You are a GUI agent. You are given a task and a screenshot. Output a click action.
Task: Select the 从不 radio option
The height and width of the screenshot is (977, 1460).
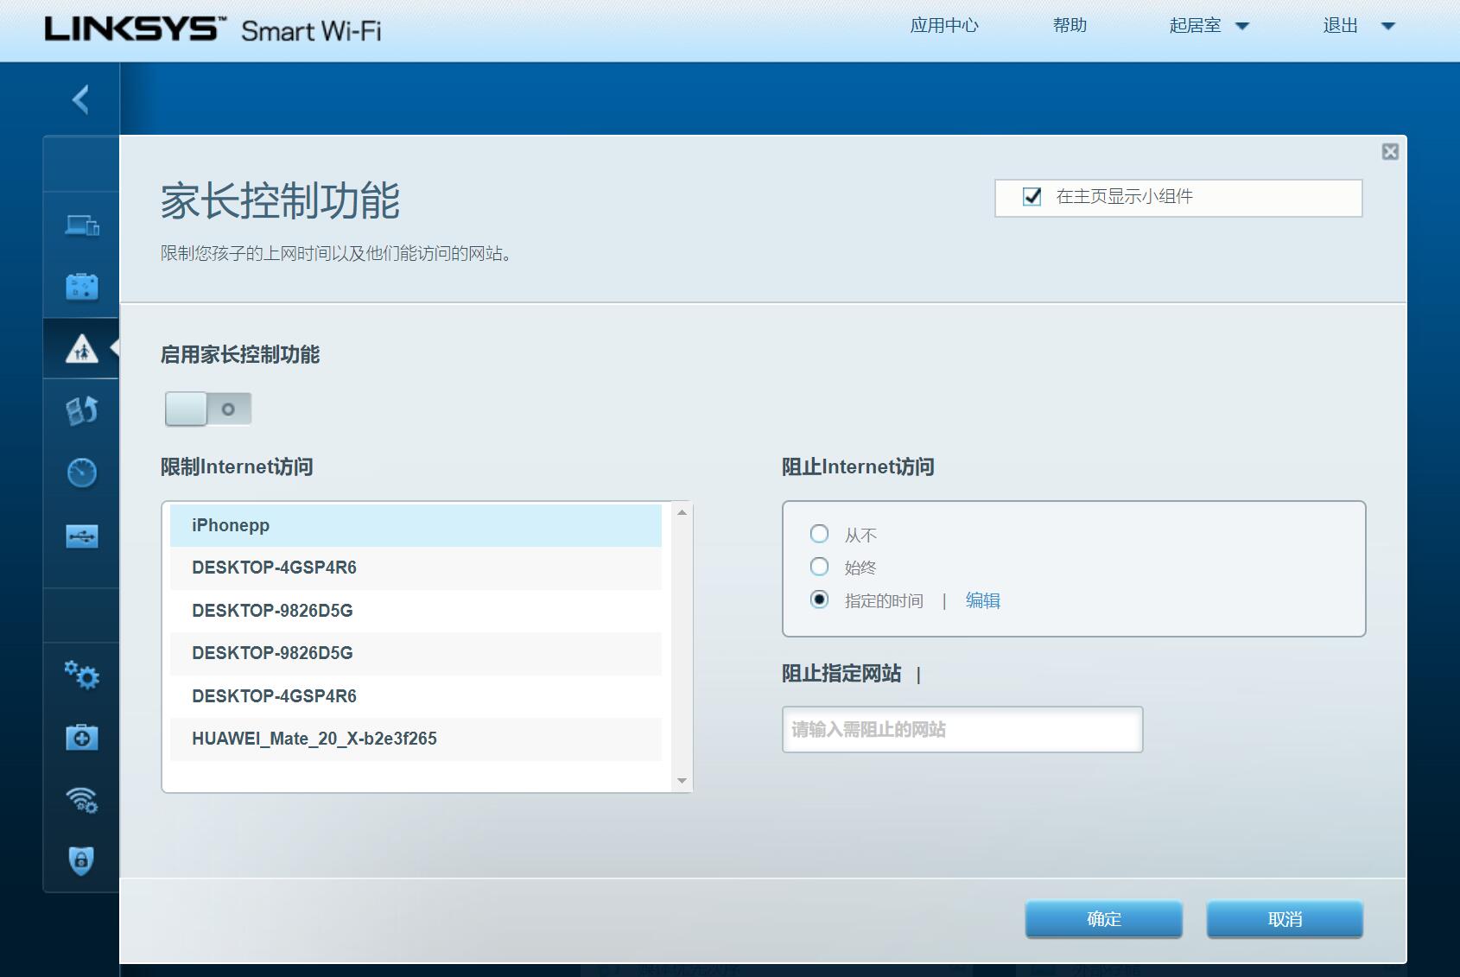coord(819,534)
